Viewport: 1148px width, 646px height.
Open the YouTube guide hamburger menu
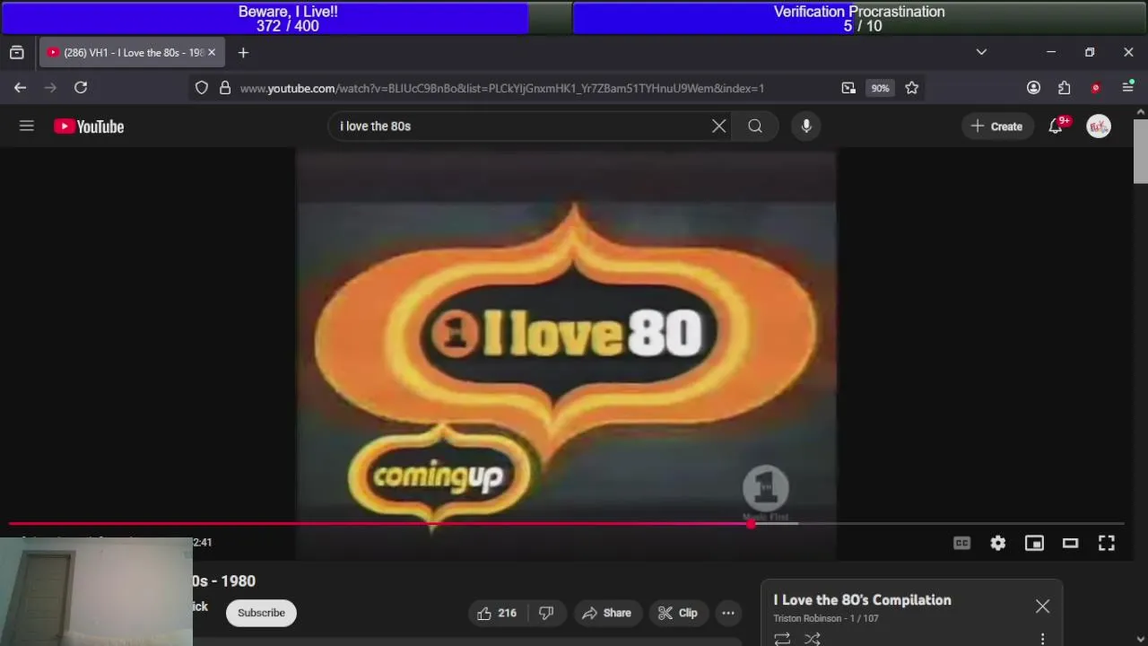pyautogui.click(x=27, y=127)
